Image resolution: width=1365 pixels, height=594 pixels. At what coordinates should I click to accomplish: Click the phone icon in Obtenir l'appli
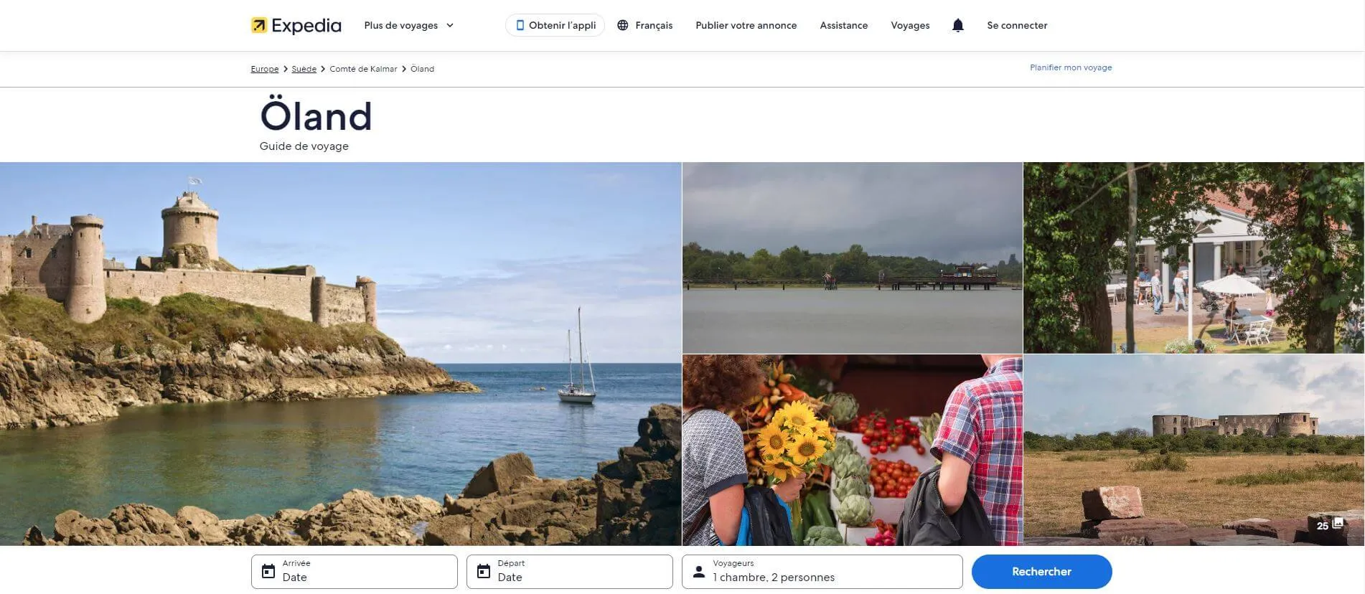pyautogui.click(x=520, y=26)
